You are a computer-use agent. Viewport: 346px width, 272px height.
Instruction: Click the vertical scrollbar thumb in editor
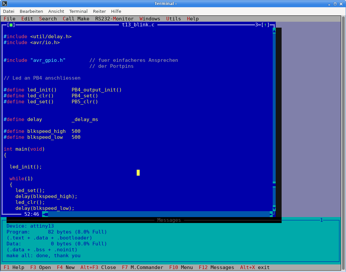tap(274, 185)
